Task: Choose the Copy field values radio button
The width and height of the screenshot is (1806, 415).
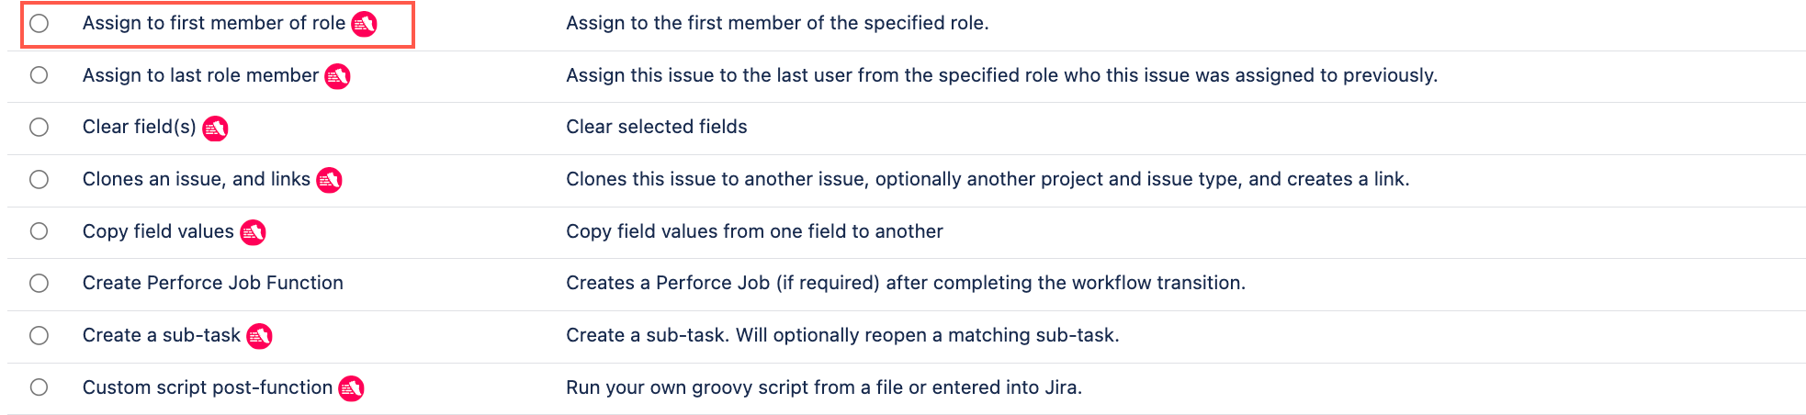Action: click(39, 231)
